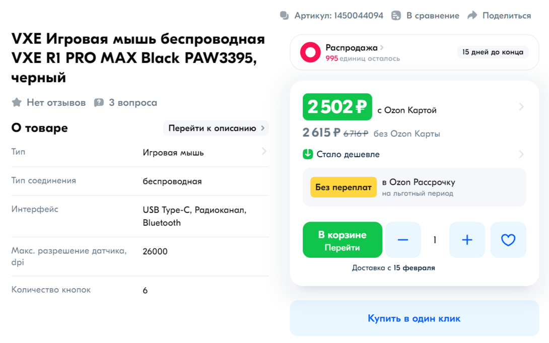Click the green 2 502 ₽ price badge
549x343 pixels.
click(x=337, y=107)
